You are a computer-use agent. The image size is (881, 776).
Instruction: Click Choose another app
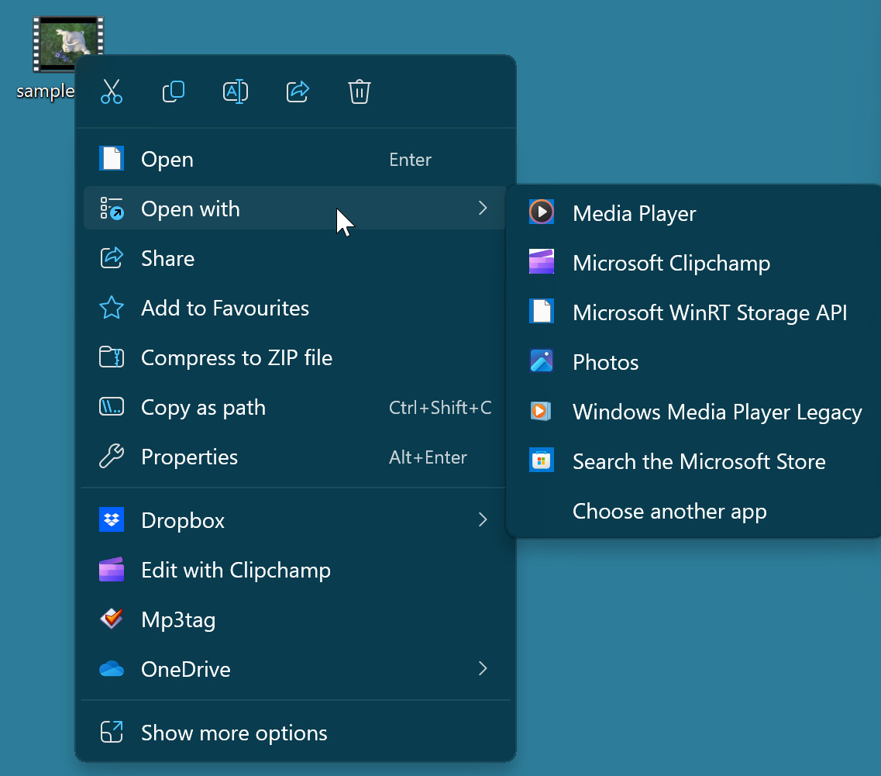point(669,510)
